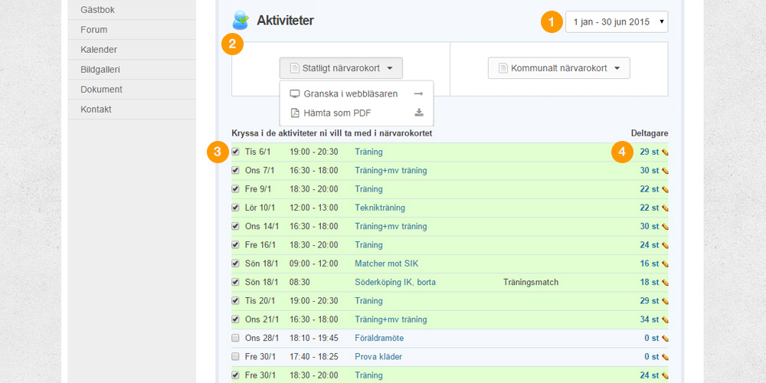Check the Ons 28/1 Föräldramöte checkbox
This screenshot has height=383, width=766.
pos(236,338)
